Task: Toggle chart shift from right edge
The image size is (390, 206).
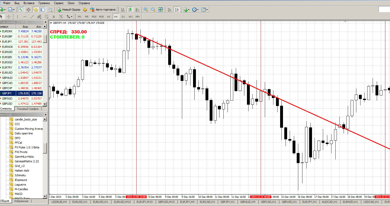Action: click(176, 10)
